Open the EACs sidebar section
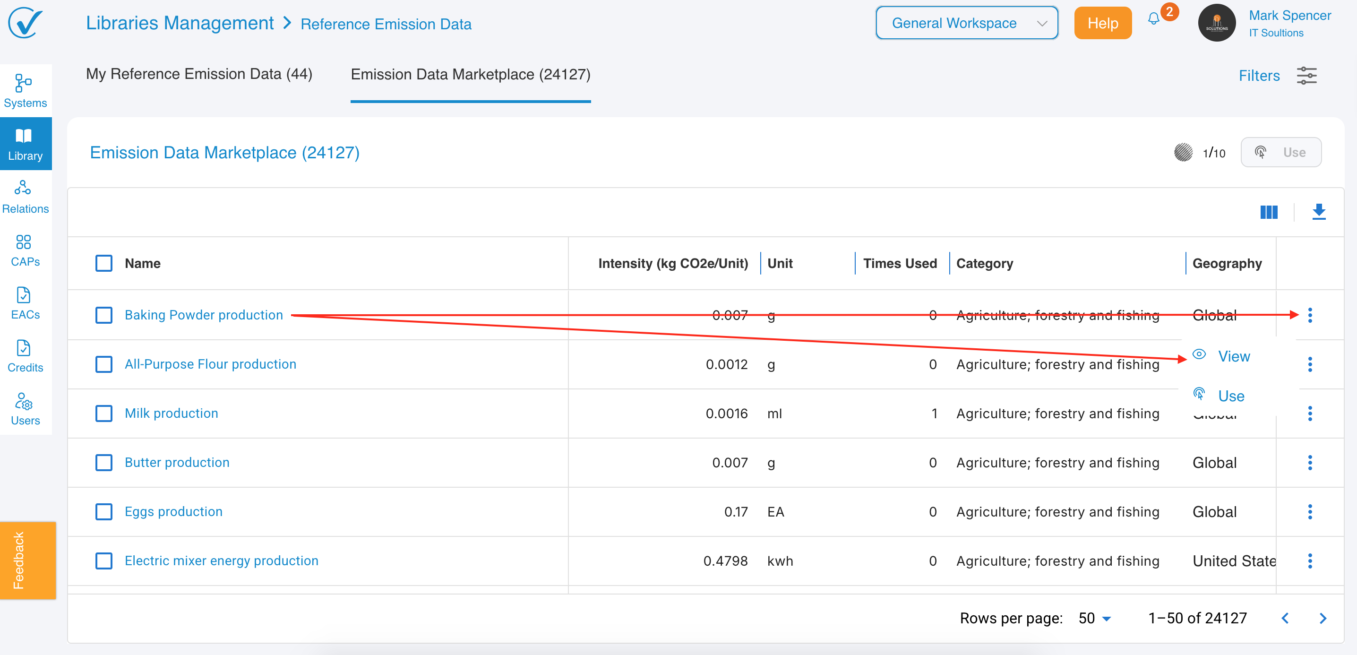 pos(26,302)
